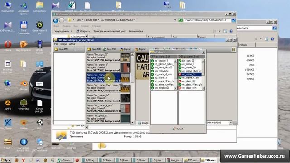Open the Unity desktop icon
Screen dimensions: 290x163
coord(39,124)
